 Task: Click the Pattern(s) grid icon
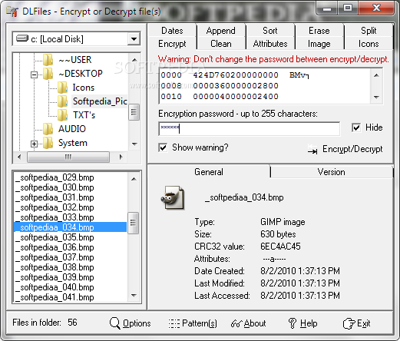pos(174,323)
